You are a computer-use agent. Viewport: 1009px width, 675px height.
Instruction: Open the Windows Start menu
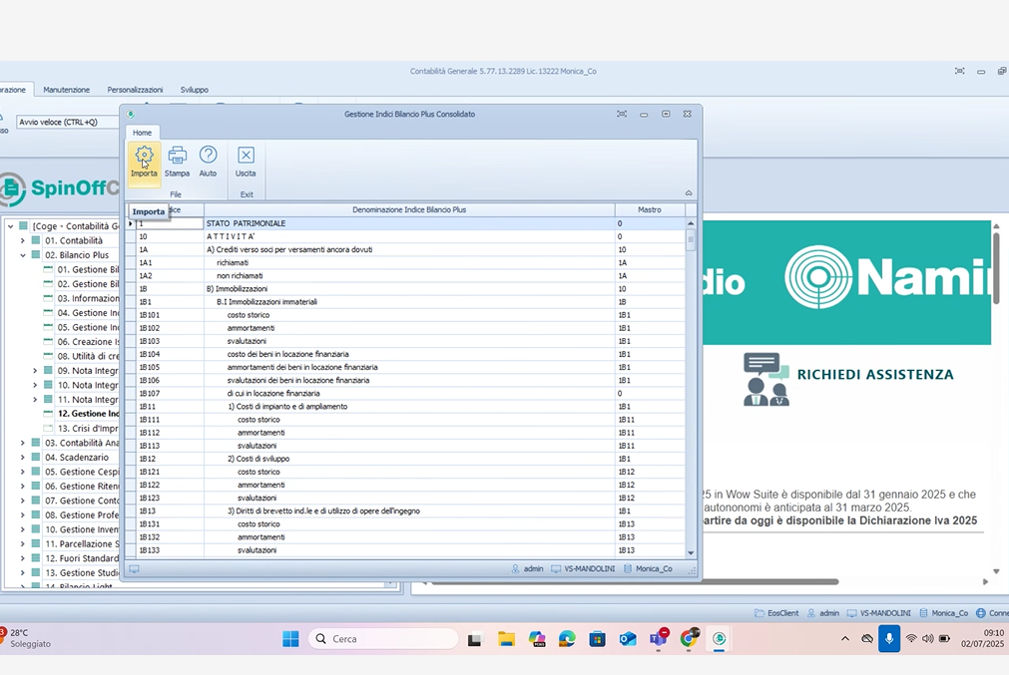[x=290, y=639]
